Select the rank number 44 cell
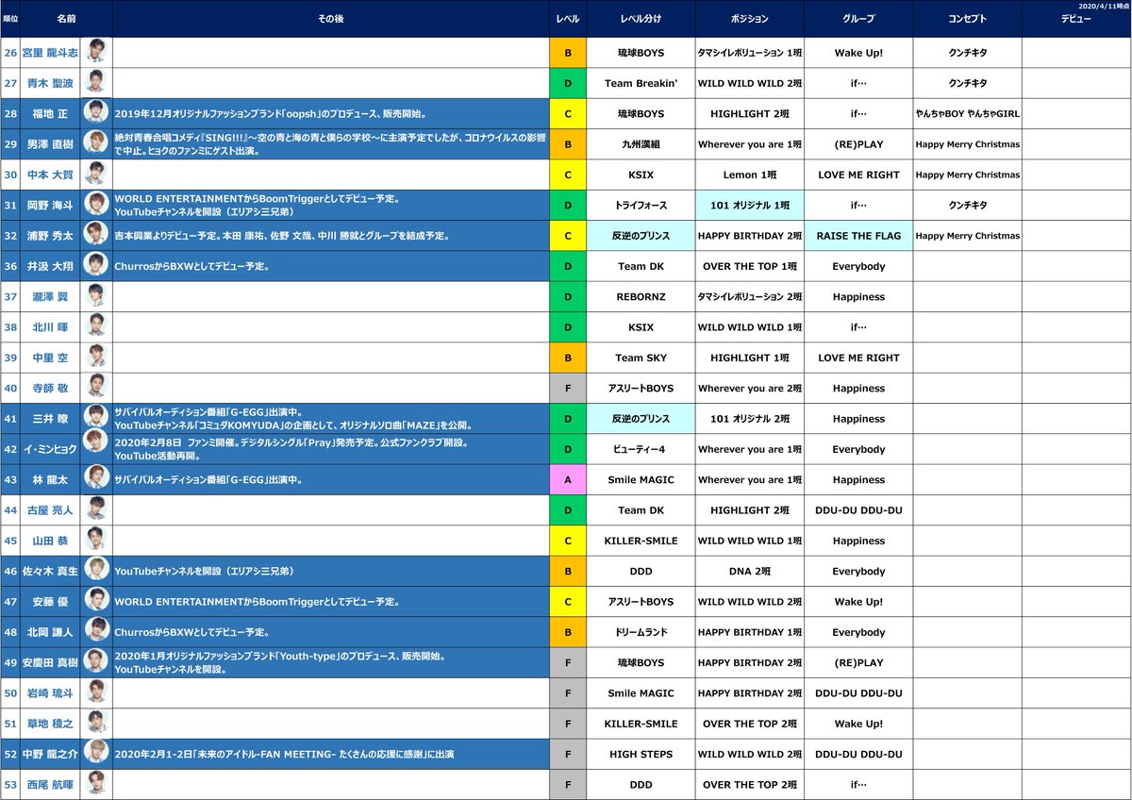The height and width of the screenshot is (800, 1132). coord(10,510)
